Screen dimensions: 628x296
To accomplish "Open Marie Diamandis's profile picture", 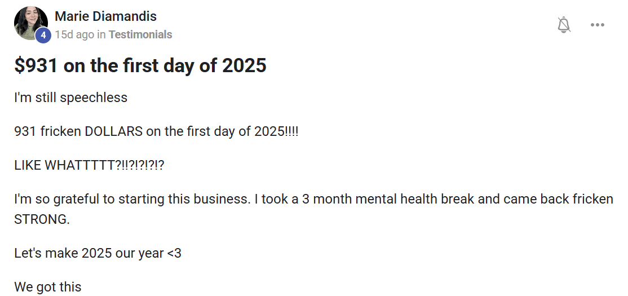I will pos(30,23).
